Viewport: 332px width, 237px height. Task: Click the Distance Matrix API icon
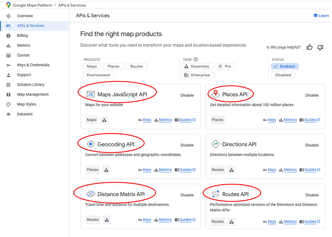90,194
